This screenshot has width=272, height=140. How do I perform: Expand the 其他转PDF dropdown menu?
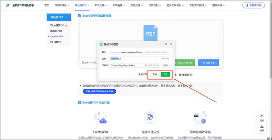pos(82,5)
